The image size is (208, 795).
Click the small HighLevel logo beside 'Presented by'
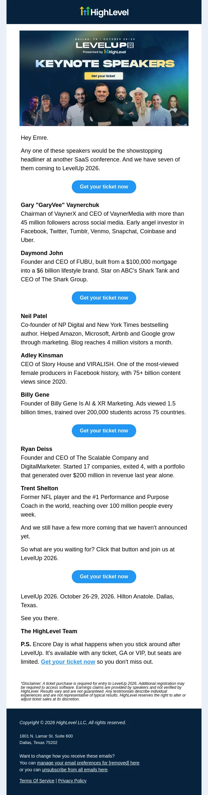115,52
